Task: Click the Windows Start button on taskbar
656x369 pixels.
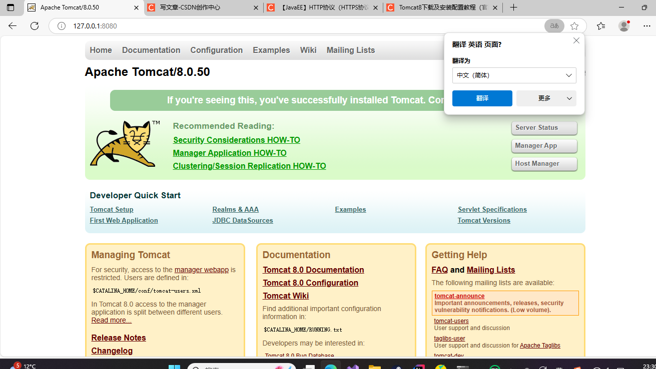Action: pyautogui.click(x=174, y=367)
